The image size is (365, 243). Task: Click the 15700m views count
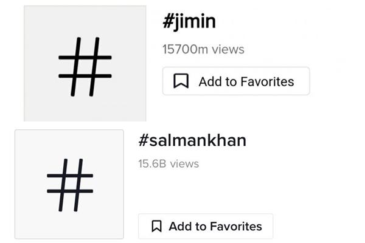[203, 49]
